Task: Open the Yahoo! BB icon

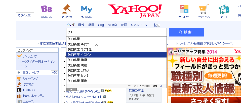Action: coord(47,9)
